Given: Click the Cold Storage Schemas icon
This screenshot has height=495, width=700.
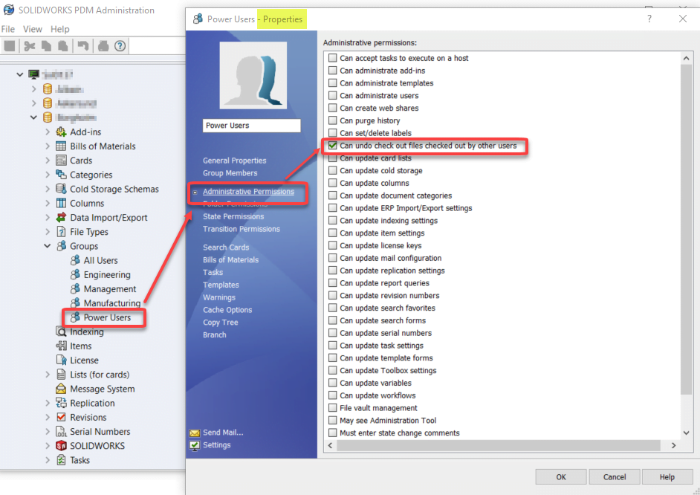Looking at the screenshot, I should click(62, 189).
